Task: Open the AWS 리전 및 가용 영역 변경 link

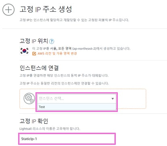Action: tap(57, 53)
